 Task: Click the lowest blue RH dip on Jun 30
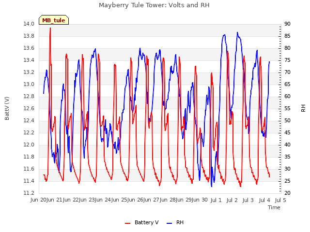pos(212,186)
